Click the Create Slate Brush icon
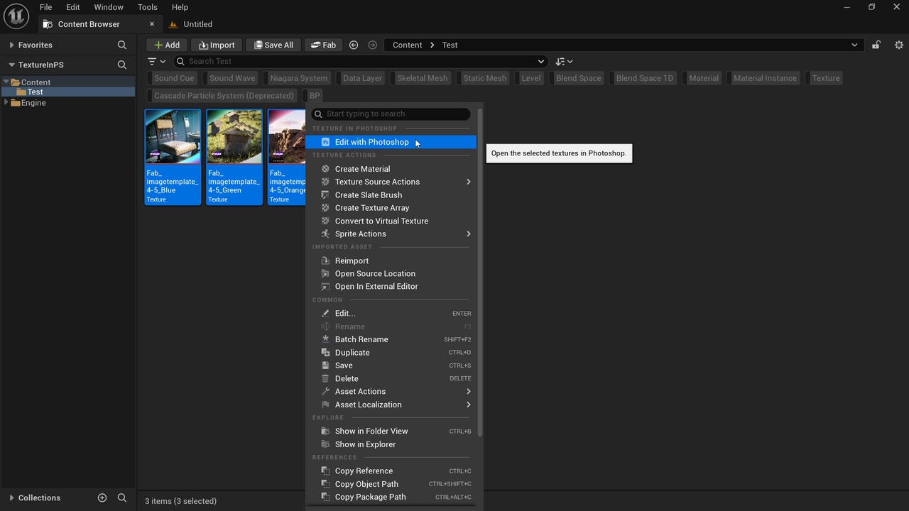 tap(325, 195)
